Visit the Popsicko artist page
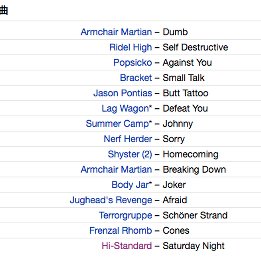Screen dimensions: 261x261 point(133,63)
